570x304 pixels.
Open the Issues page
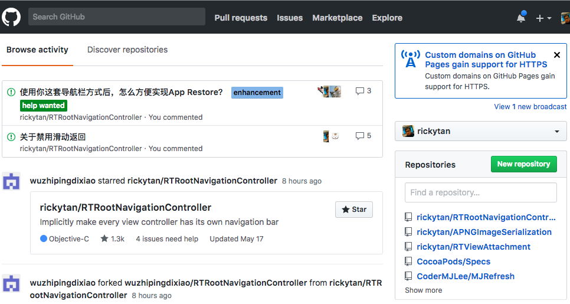point(290,18)
